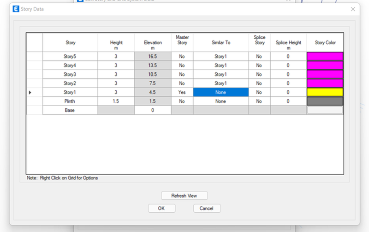Click the Story5 name cell
This screenshot has width=369, height=232.
click(70, 56)
